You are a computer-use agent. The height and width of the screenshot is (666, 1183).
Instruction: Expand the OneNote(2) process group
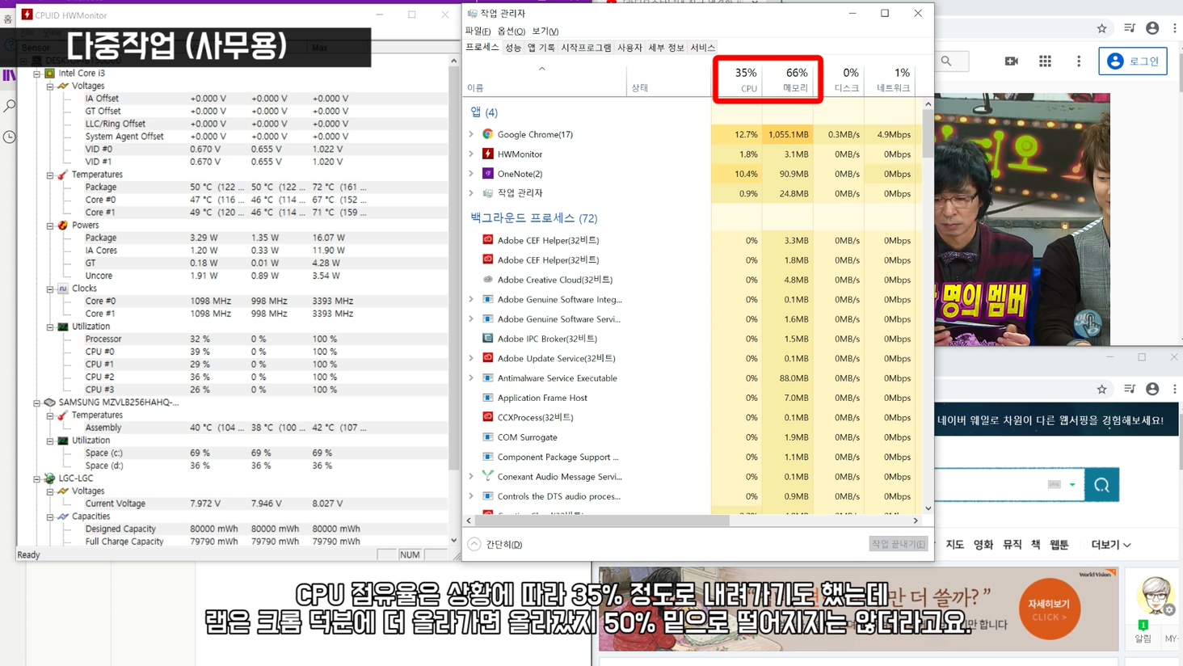tap(471, 174)
